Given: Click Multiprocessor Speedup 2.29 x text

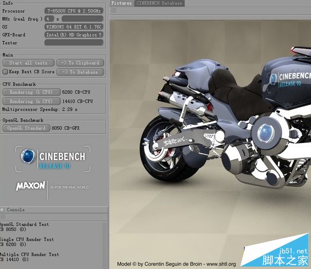Looking at the screenshot, I should pyautogui.click(x=40, y=110).
